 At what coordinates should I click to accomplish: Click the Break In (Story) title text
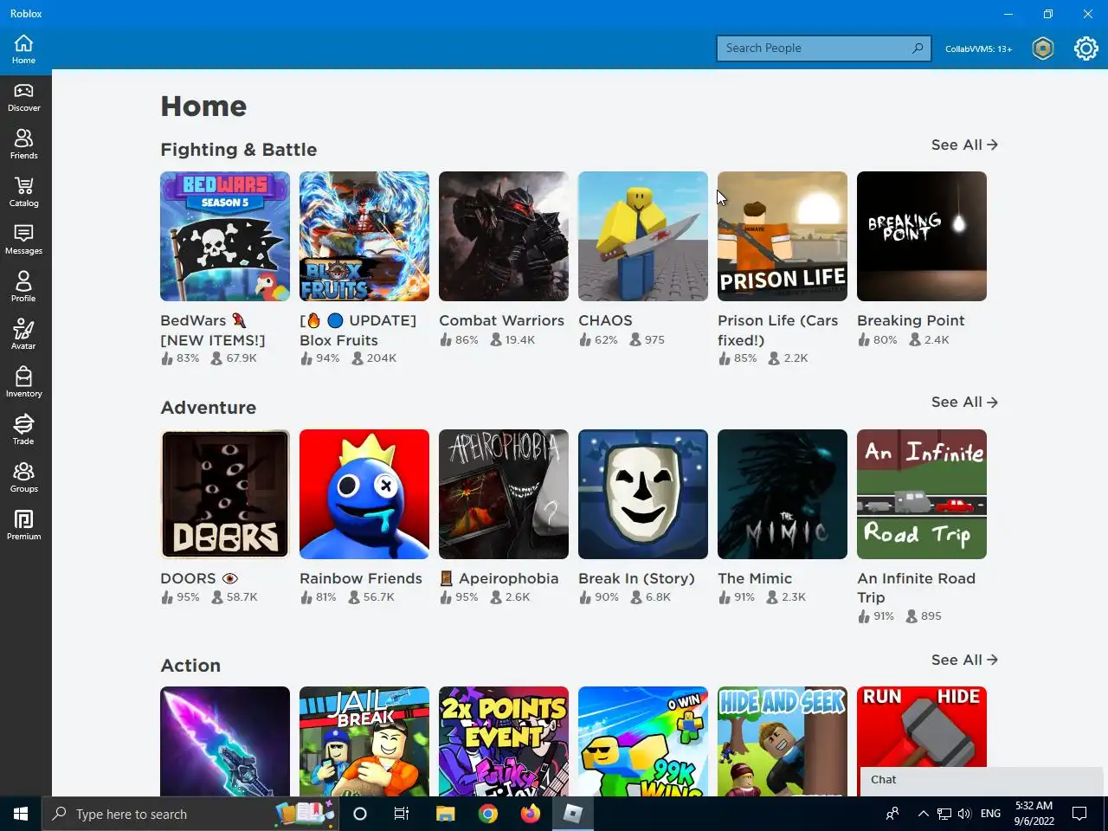[636, 578]
